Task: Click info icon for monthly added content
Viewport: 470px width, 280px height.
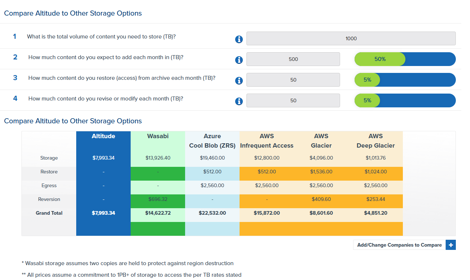Action: point(239,60)
